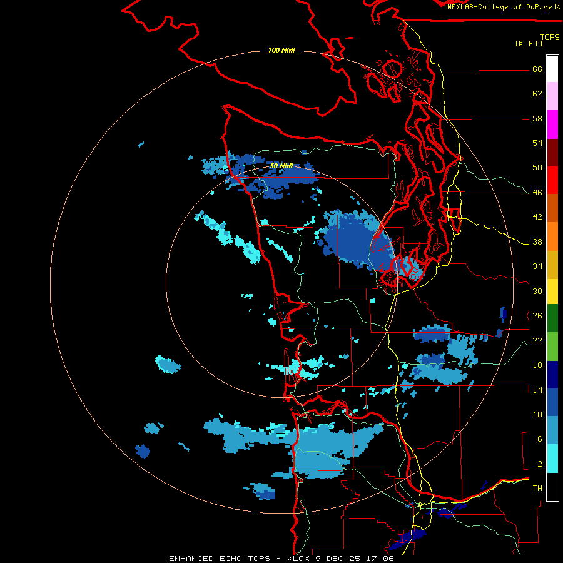Click the 46 legend value
Image resolution: width=563 pixels, height=563 pixels.
(537, 193)
